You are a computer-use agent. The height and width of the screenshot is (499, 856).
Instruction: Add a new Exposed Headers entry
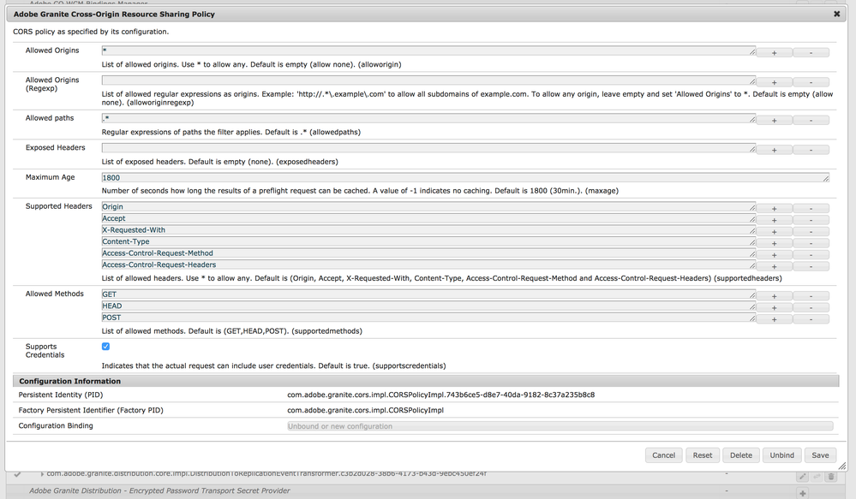pyautogui.click(x=775, y=150)
